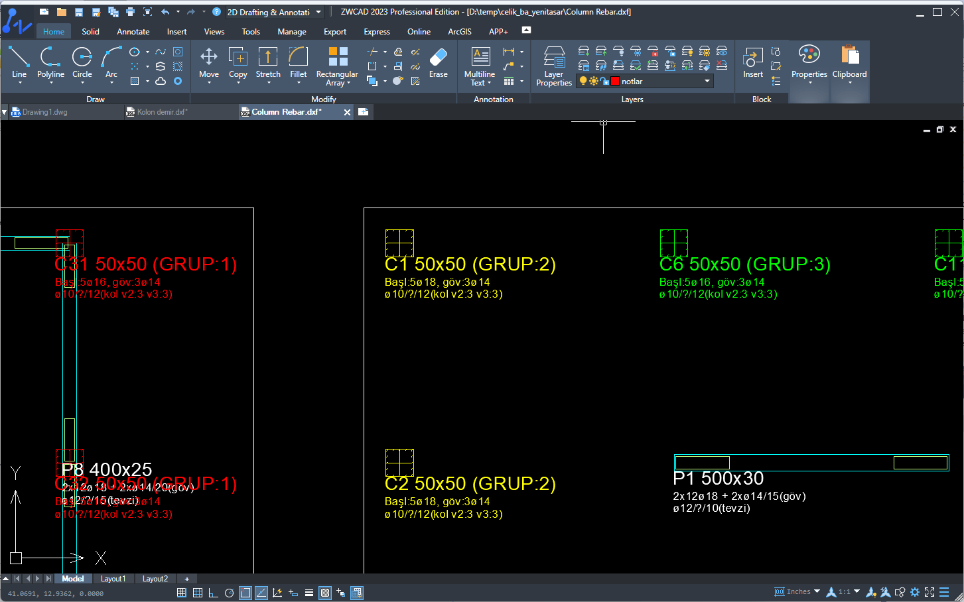Image resolution: width=964 pixels, height=602 pixels.
Task: Toggle Ortho mode in status bar
Action: coord(214,593)
